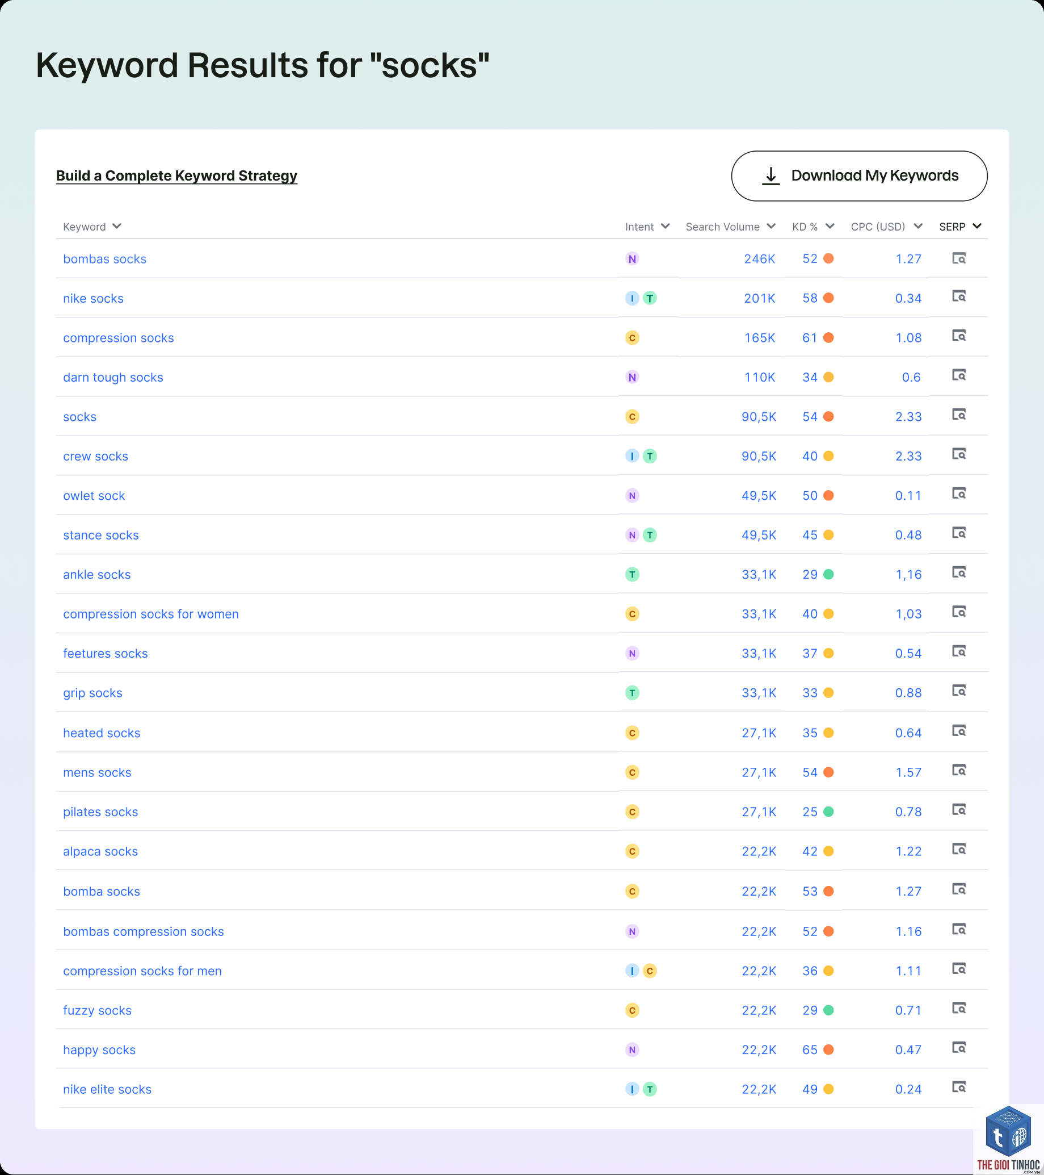Open SERP view for bombas compression socks
Viewport: 1044px width, 1175px height.
click(958, 929)
